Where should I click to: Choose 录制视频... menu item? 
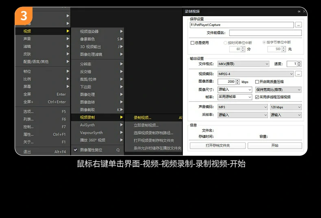point(154,118)
